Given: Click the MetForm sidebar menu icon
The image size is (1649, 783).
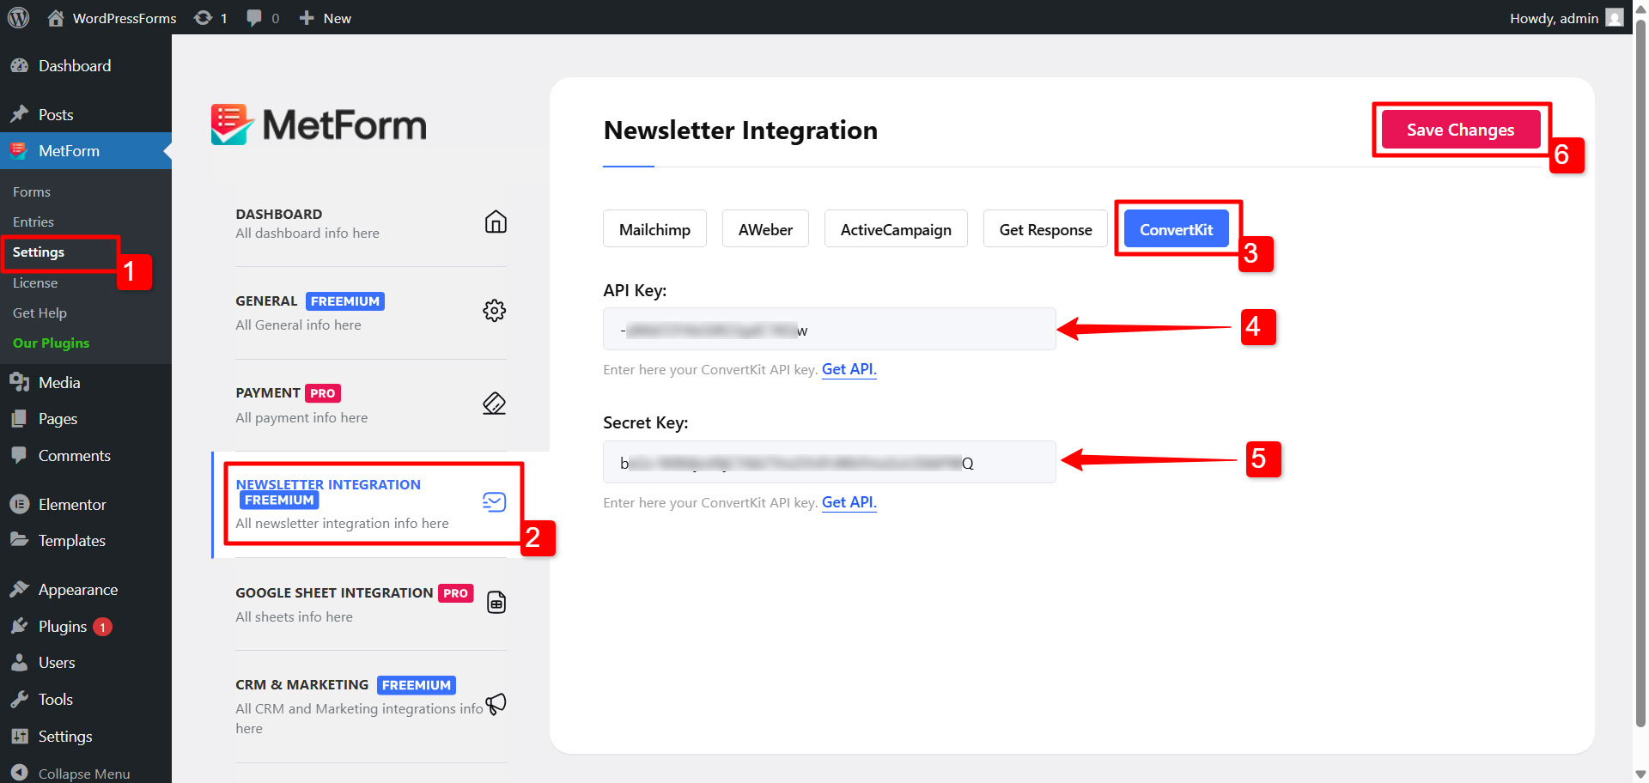Looking at the screenshot, I should click(x=19, y=151).
